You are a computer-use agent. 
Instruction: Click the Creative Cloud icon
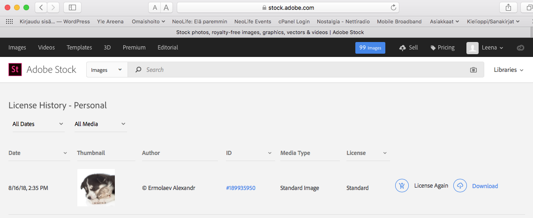tap(520, 48)
